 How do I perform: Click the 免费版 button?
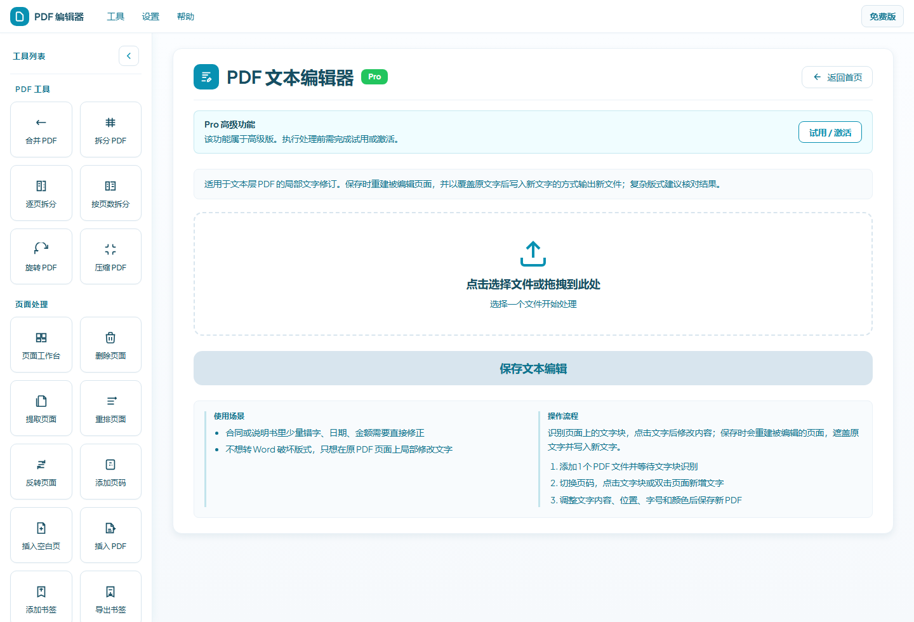(882, 17)
